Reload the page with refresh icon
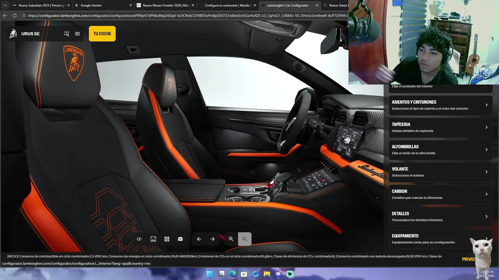This screenshot has width=499, height=280. tap(14, 16)
